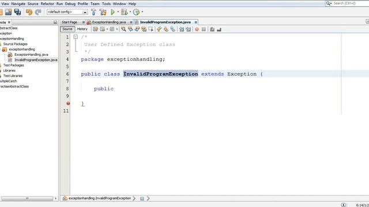Switch to the Start Page tab
This screenshot has height=207, width=369.
point(69,22)
